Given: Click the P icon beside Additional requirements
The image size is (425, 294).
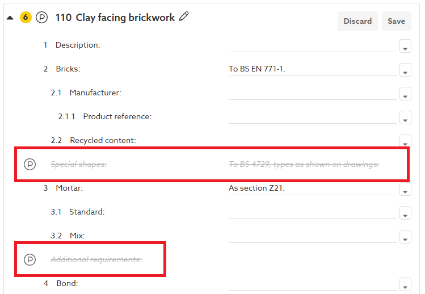Looking at the screenshot, I should pos(30,259).
